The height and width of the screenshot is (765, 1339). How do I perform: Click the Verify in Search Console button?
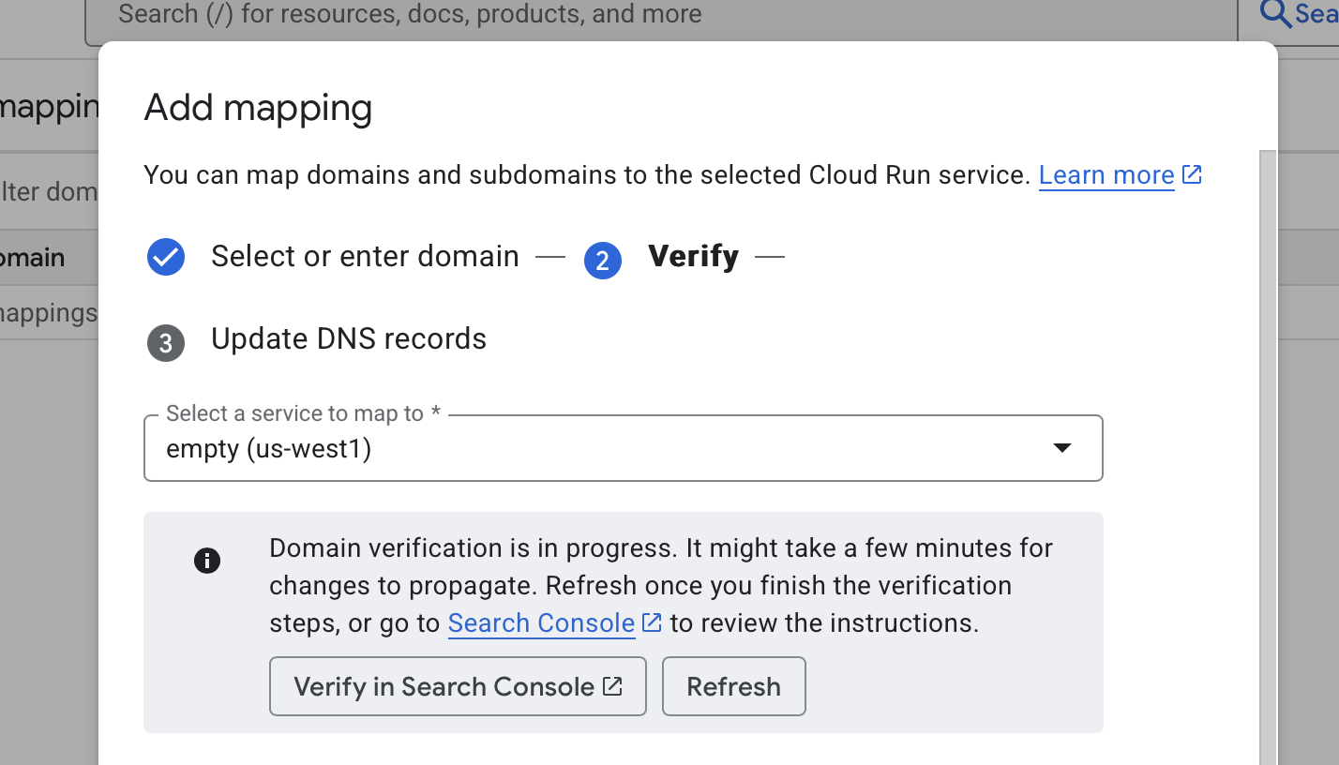pyautogui.click(x=458, y=685)
